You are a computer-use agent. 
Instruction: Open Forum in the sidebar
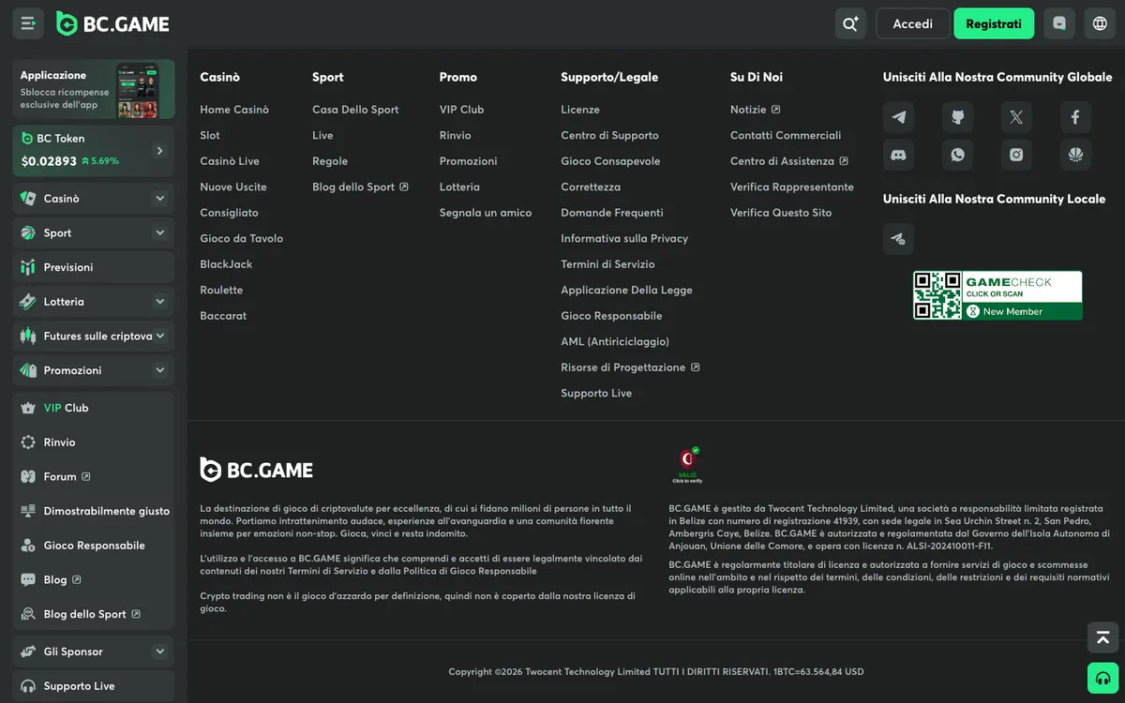point(94,476)
